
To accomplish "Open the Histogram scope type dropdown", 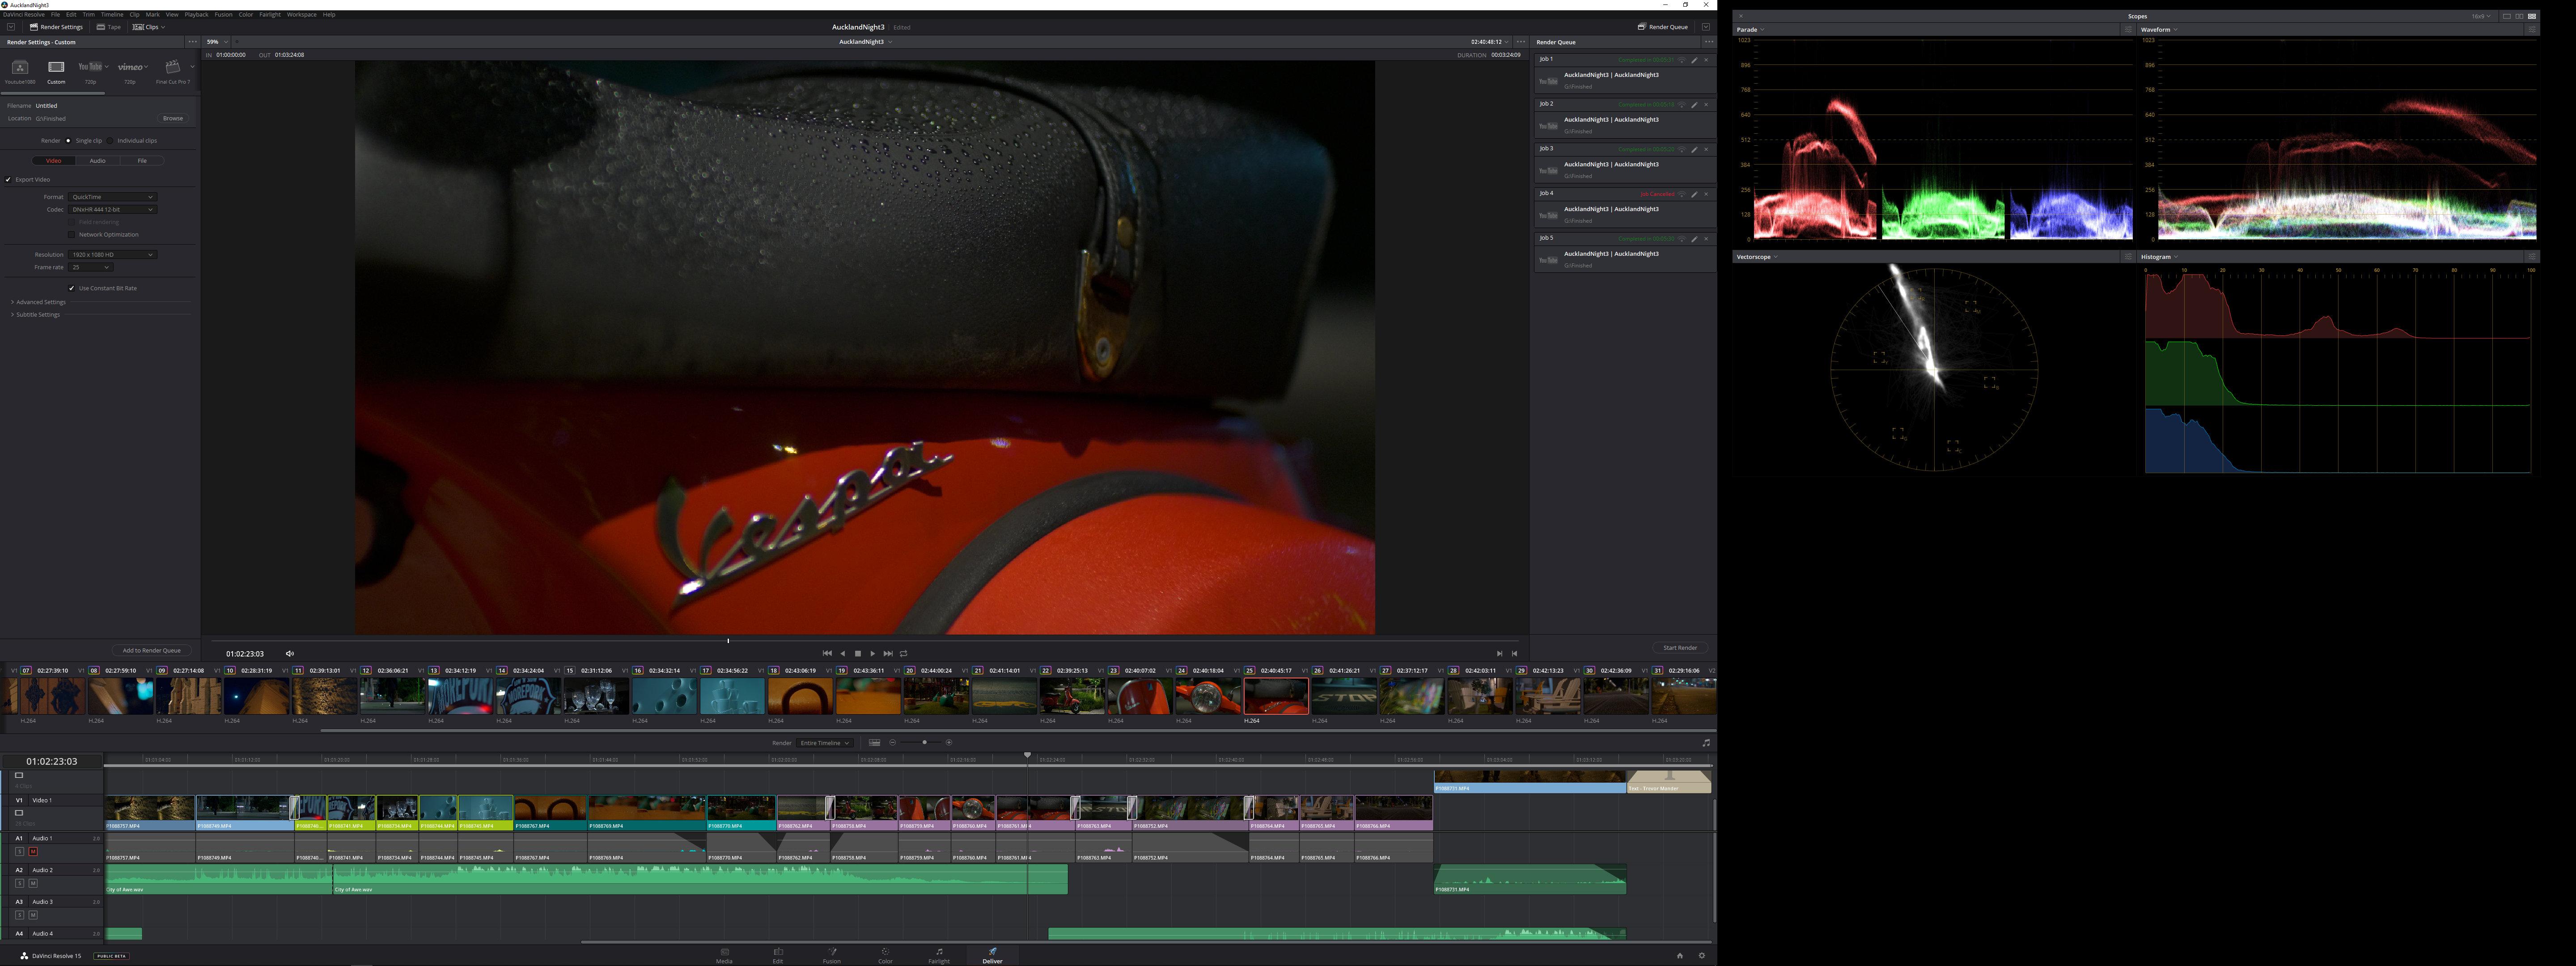I will coord(2159,257).
